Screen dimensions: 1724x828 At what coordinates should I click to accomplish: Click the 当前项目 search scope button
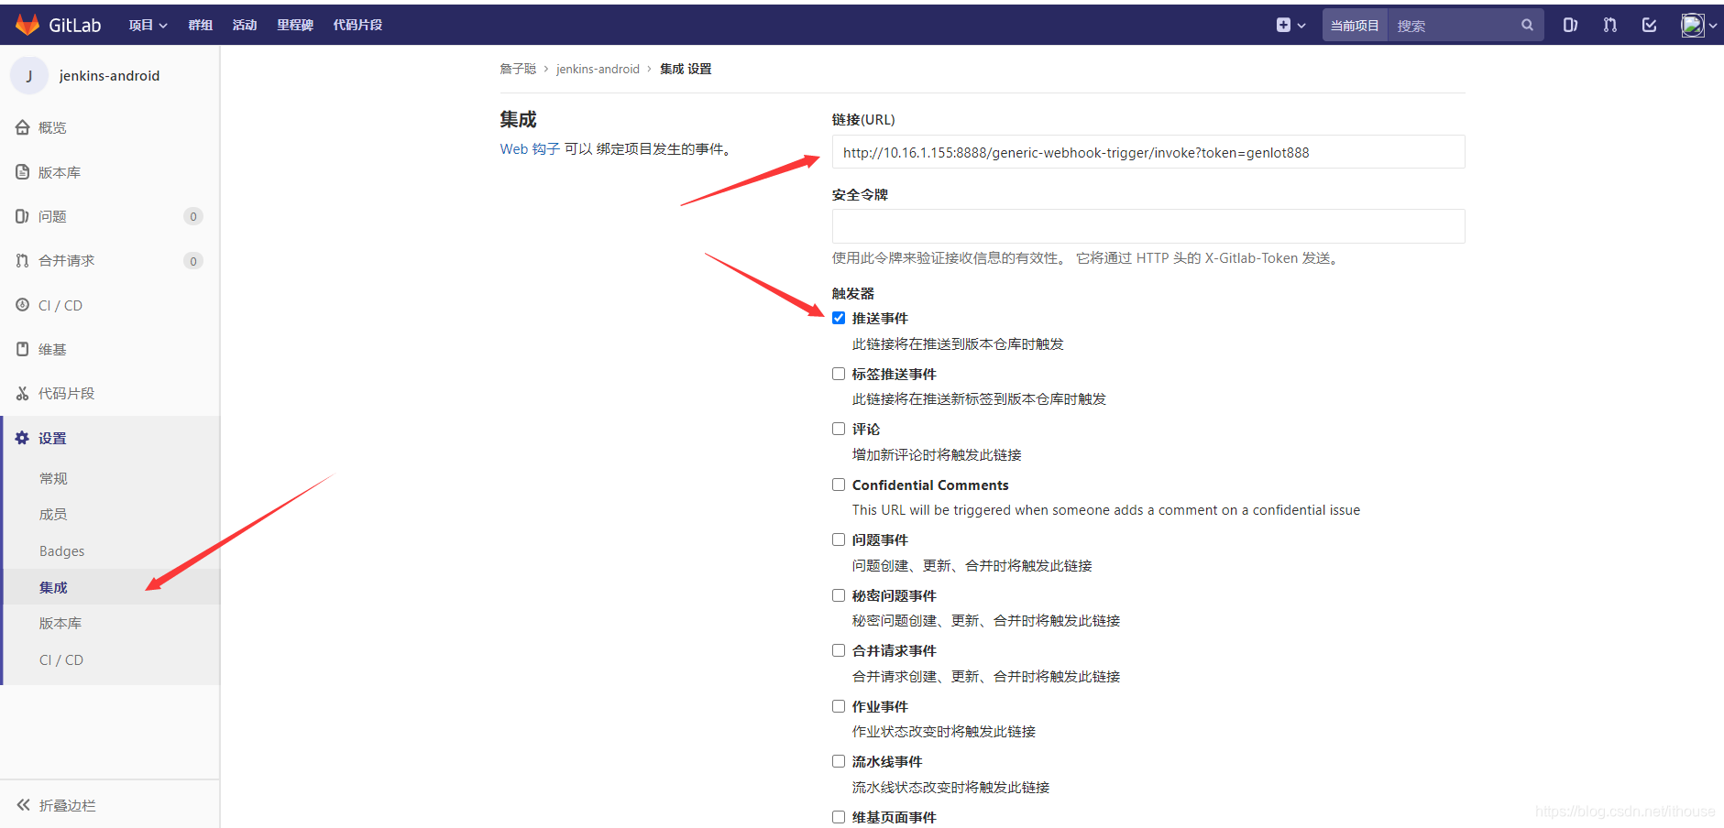coord(1355,26)
